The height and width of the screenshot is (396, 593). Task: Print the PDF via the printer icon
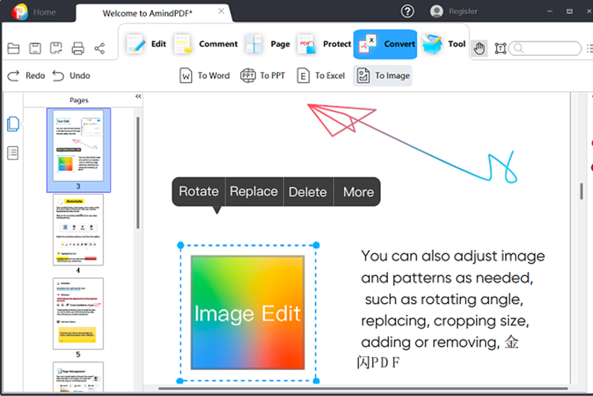point(78,48)
